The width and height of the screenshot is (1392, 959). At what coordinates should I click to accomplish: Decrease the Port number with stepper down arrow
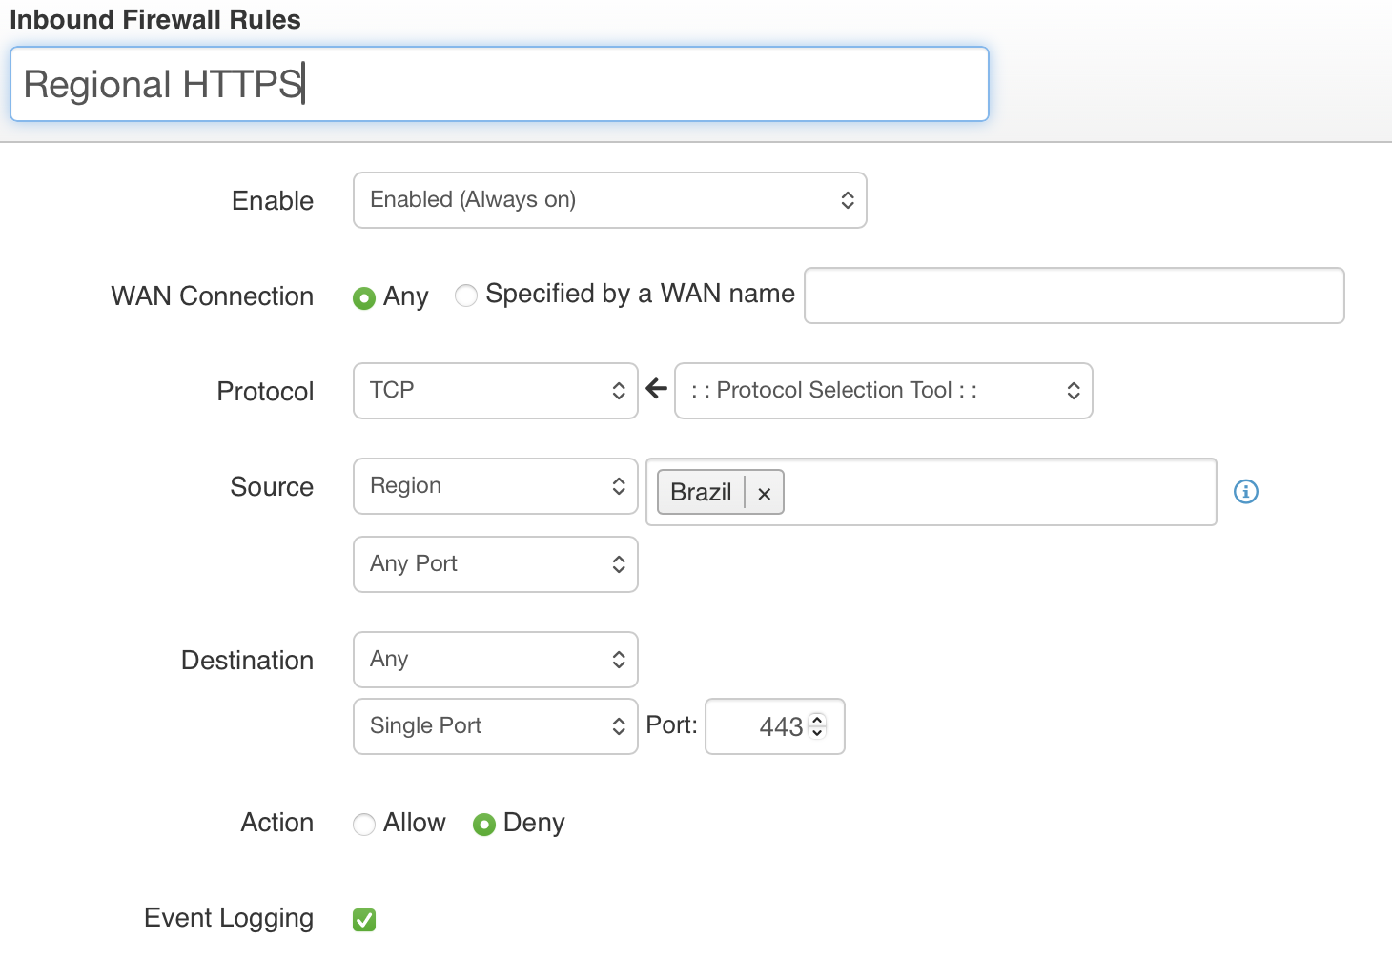pyautogui.click(x=817, y=733)
